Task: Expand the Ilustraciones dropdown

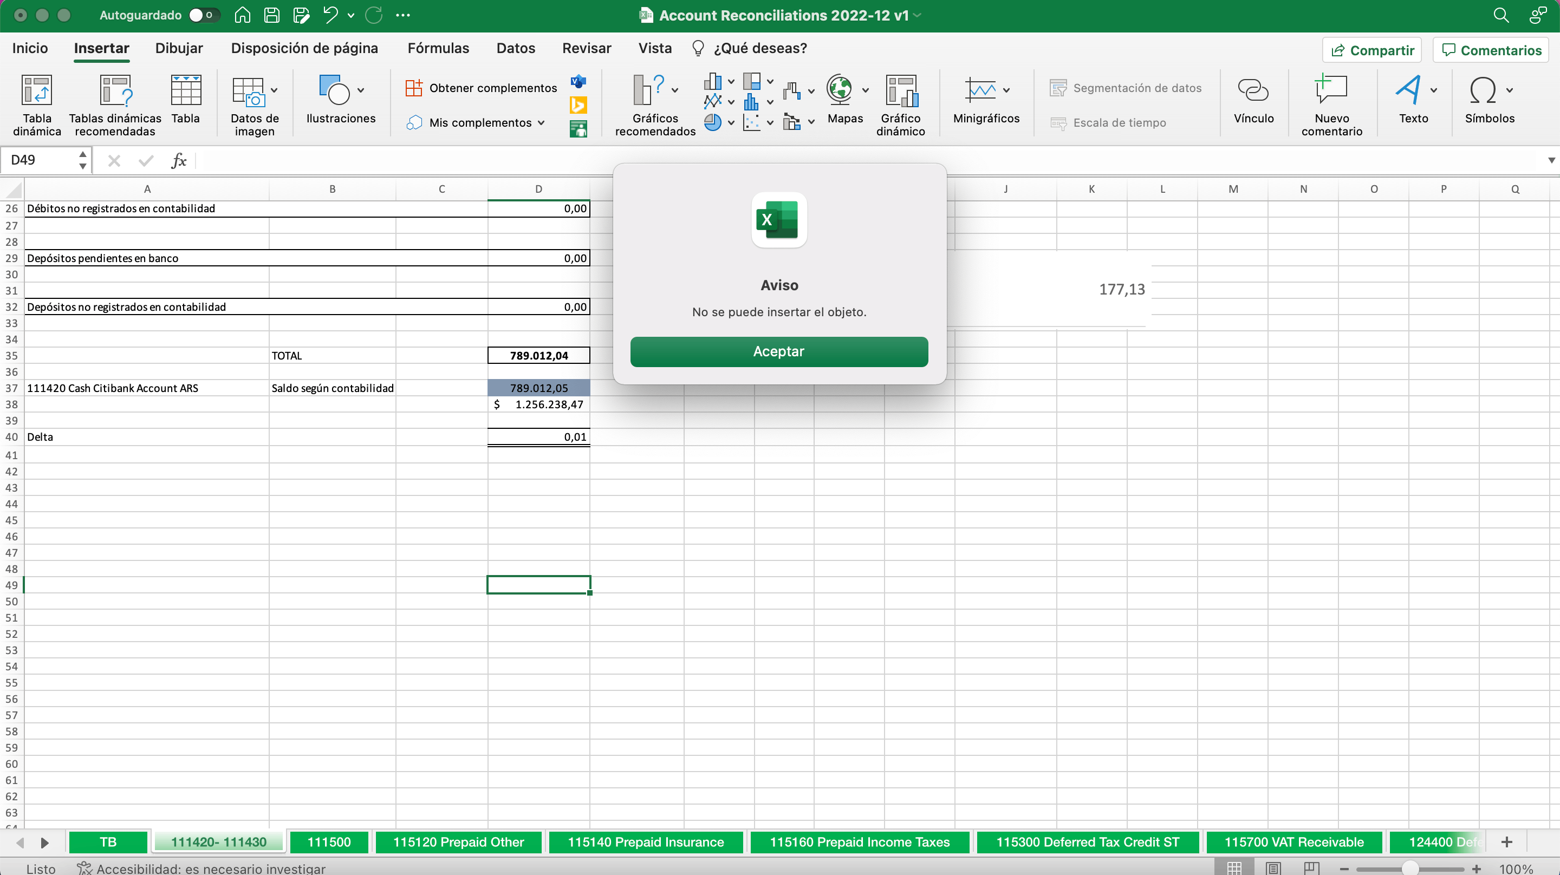Action: point(361,91)
